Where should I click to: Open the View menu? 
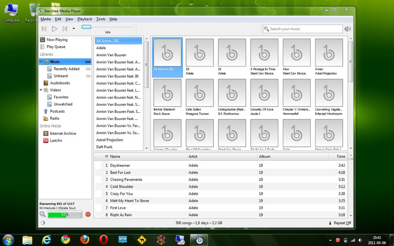69,19
